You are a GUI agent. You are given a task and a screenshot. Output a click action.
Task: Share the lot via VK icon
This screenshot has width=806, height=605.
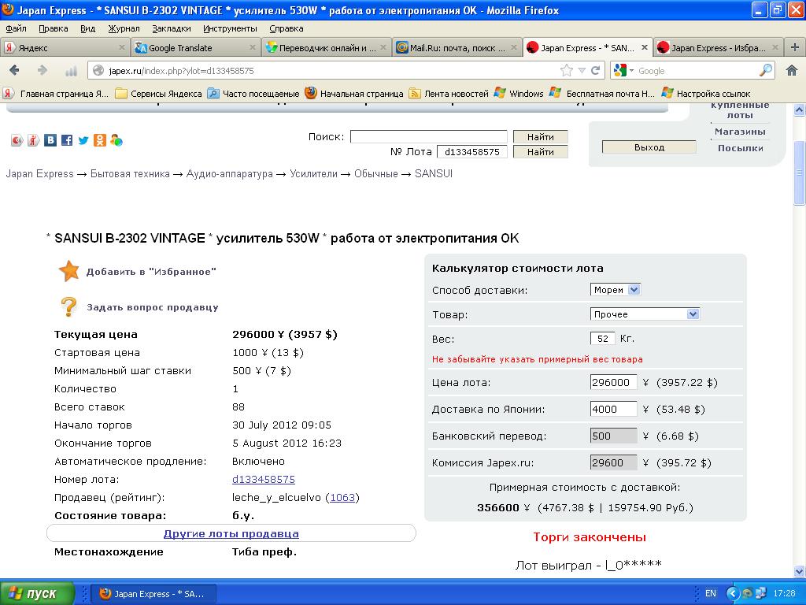click(x=50, y=140)
